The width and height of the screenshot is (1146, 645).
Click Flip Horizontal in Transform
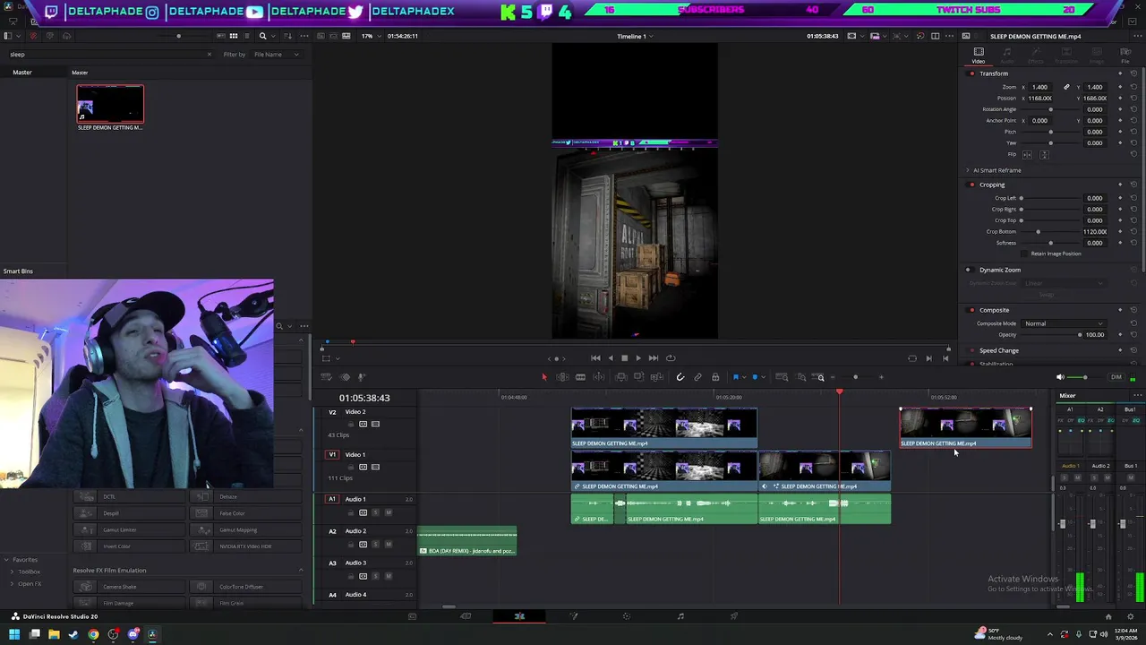click(x=1028, y=154)
